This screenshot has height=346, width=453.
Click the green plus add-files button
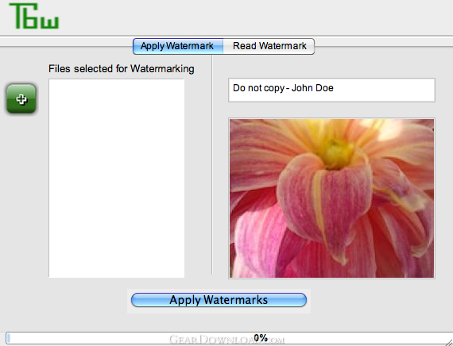(21, 98)
